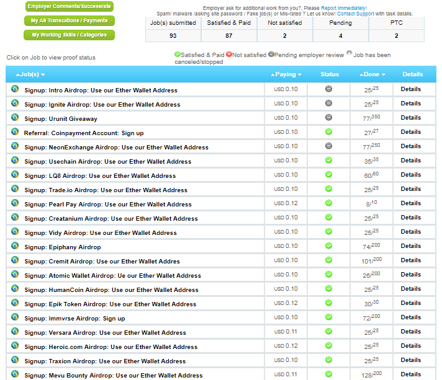The width and height of the screenshot is (442, 380).
Task: Click the Report Immediately link
Action: point(344,8)
